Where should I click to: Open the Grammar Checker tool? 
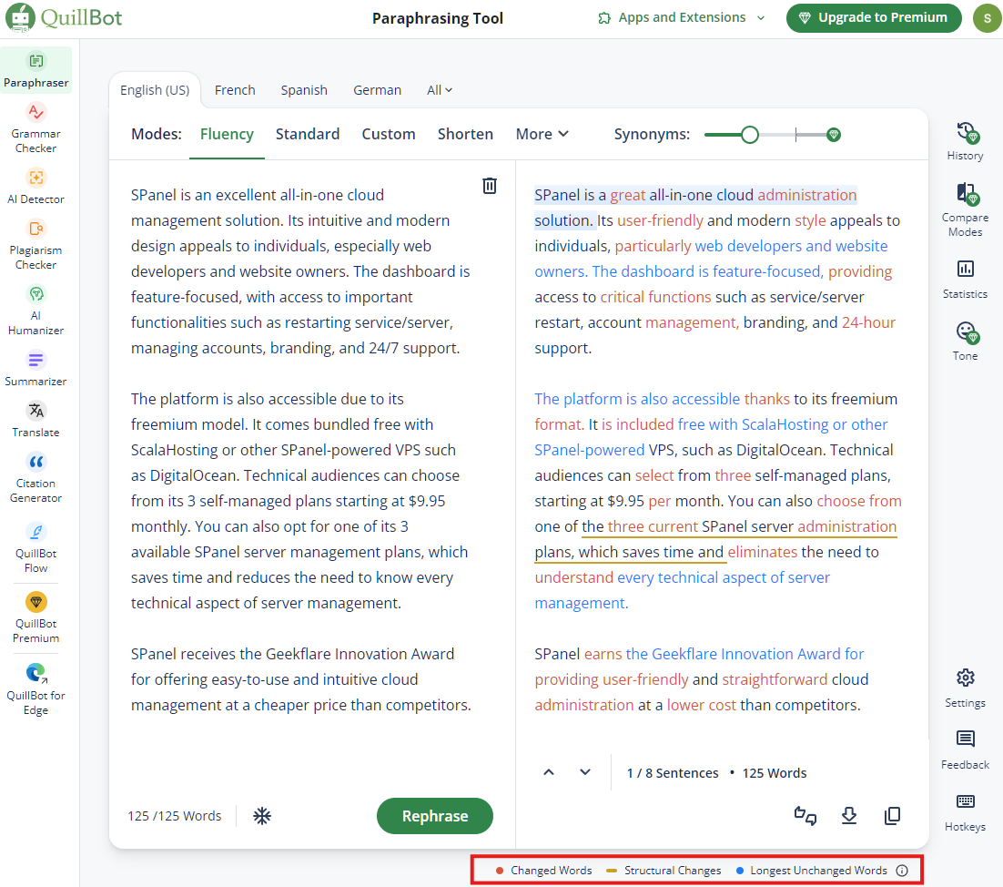point(35,128)
